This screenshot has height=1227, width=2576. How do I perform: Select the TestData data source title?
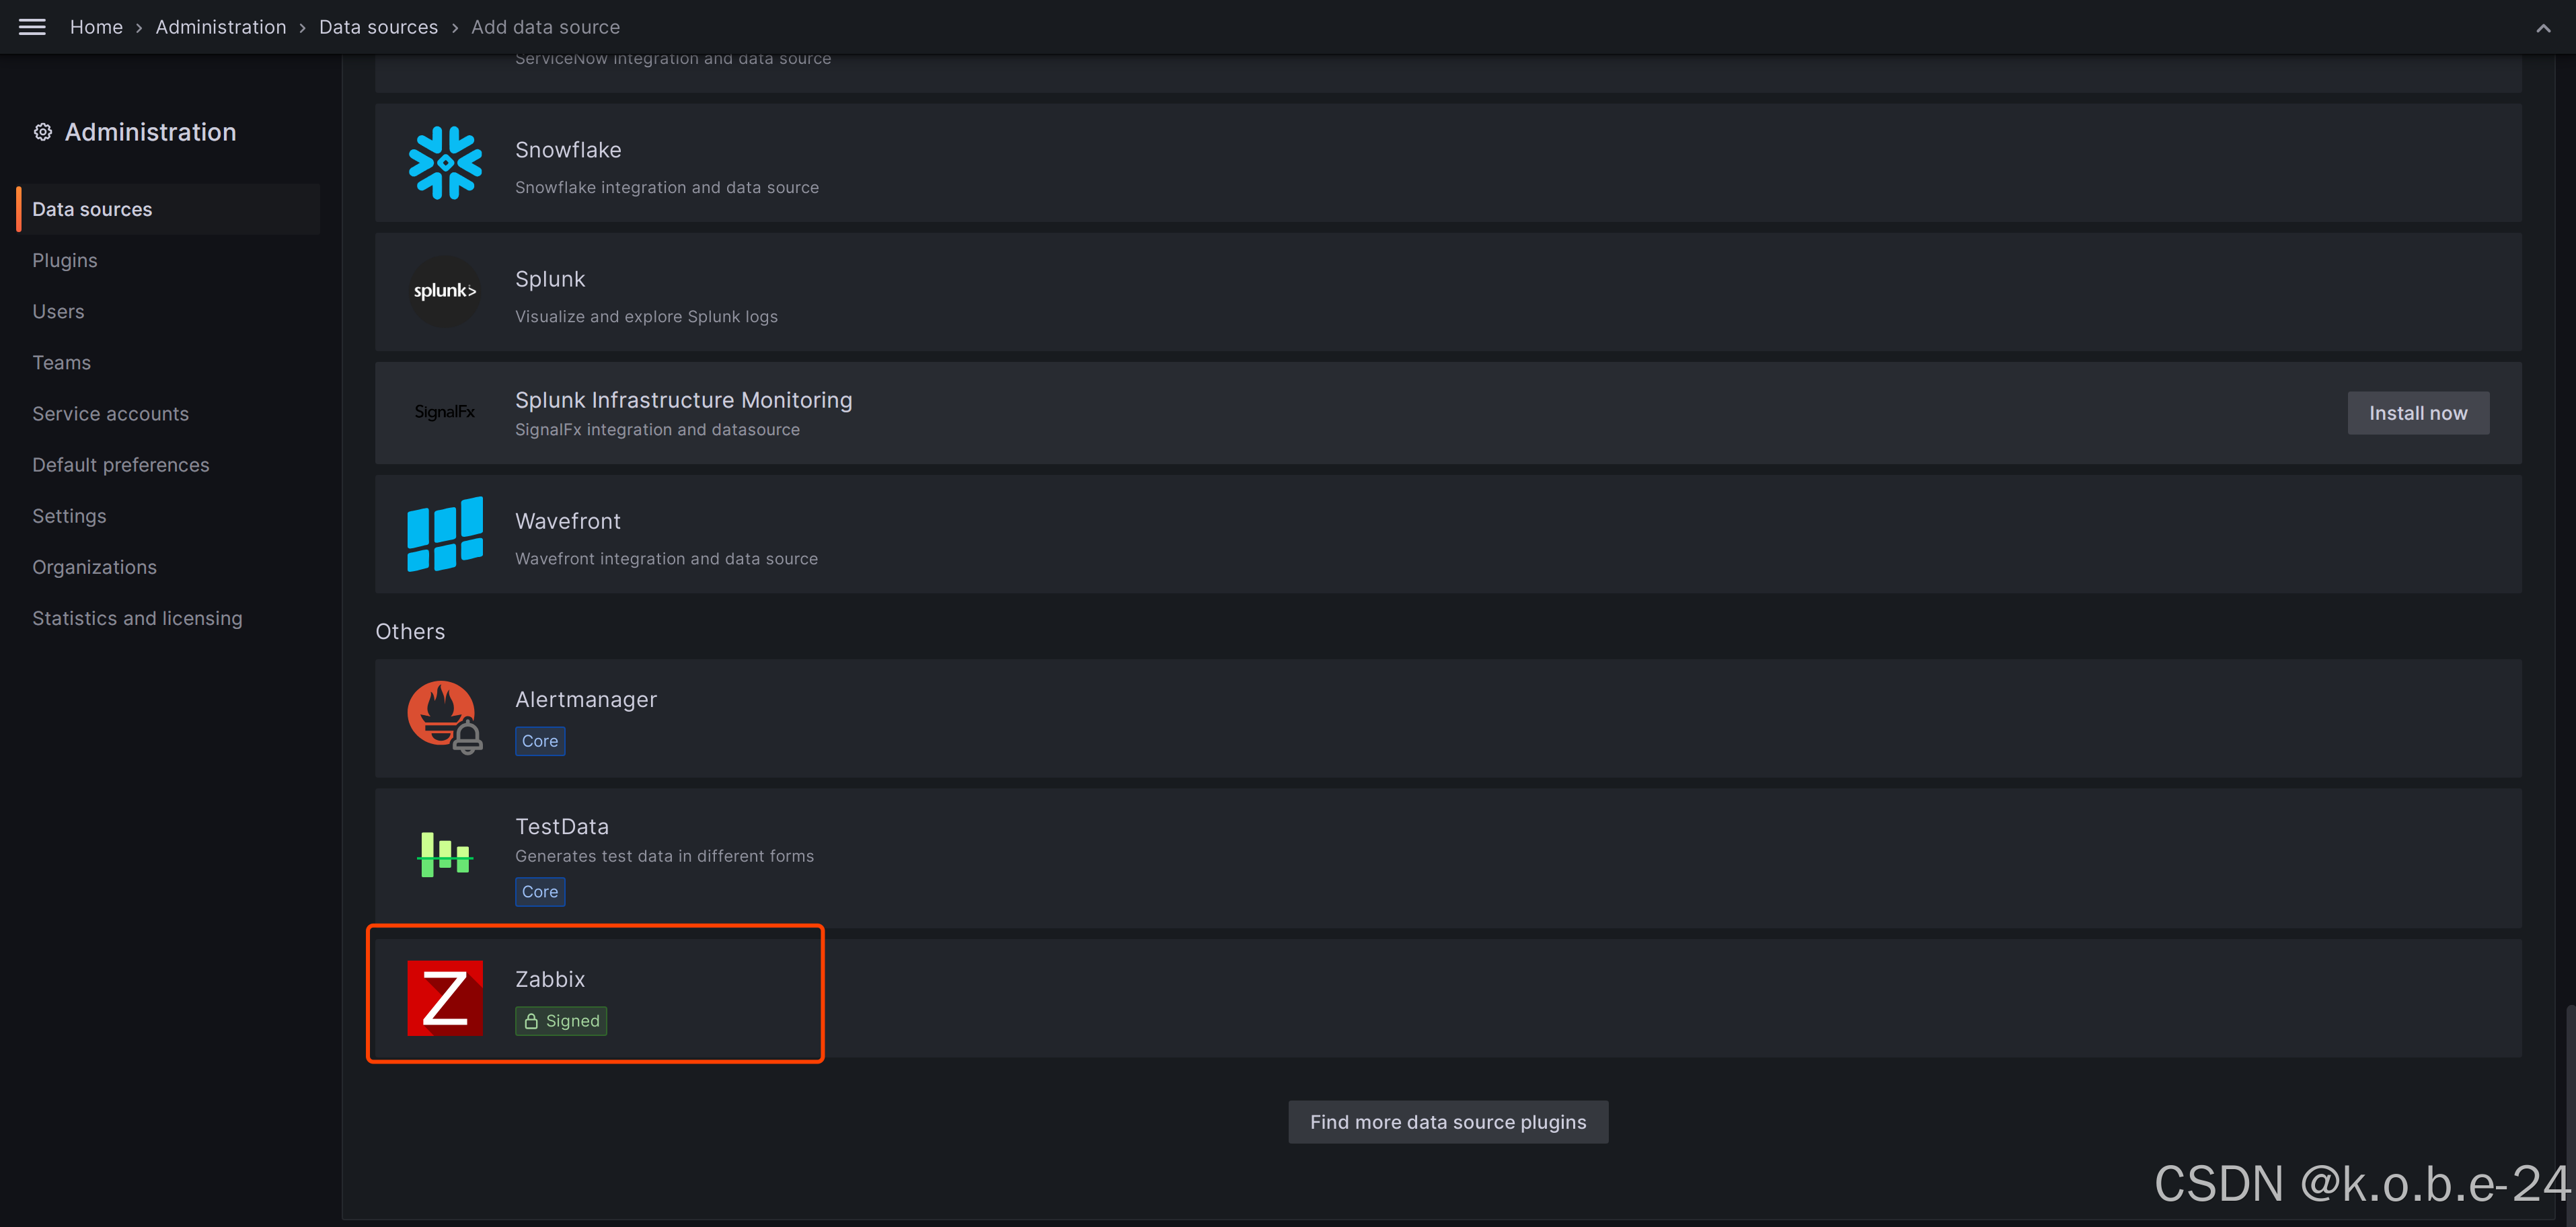pyautogui.click(x=562, y=826)
